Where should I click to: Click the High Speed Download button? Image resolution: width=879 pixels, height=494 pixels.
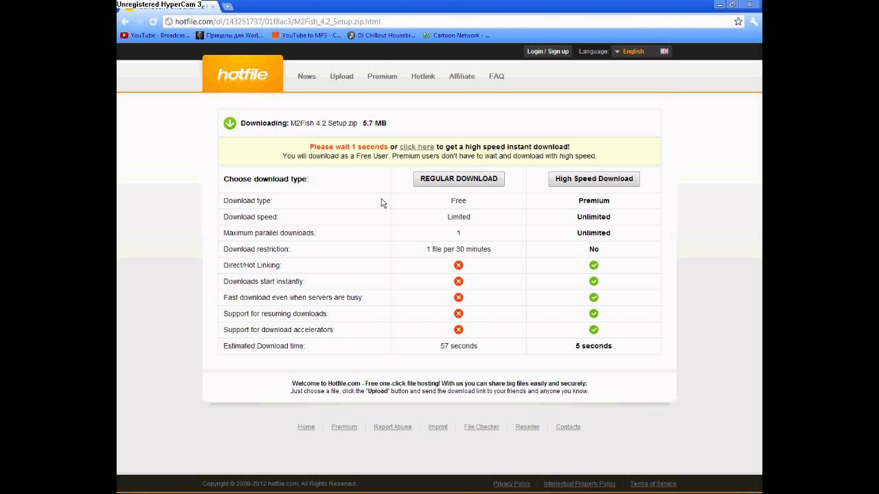[x=594, y=178]
